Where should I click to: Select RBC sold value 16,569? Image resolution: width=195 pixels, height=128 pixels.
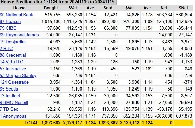click(x=111, y=48)
